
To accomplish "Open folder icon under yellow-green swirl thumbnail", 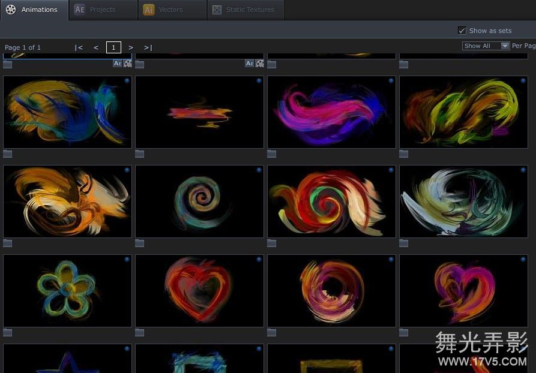I will click(x=403, y=154).
